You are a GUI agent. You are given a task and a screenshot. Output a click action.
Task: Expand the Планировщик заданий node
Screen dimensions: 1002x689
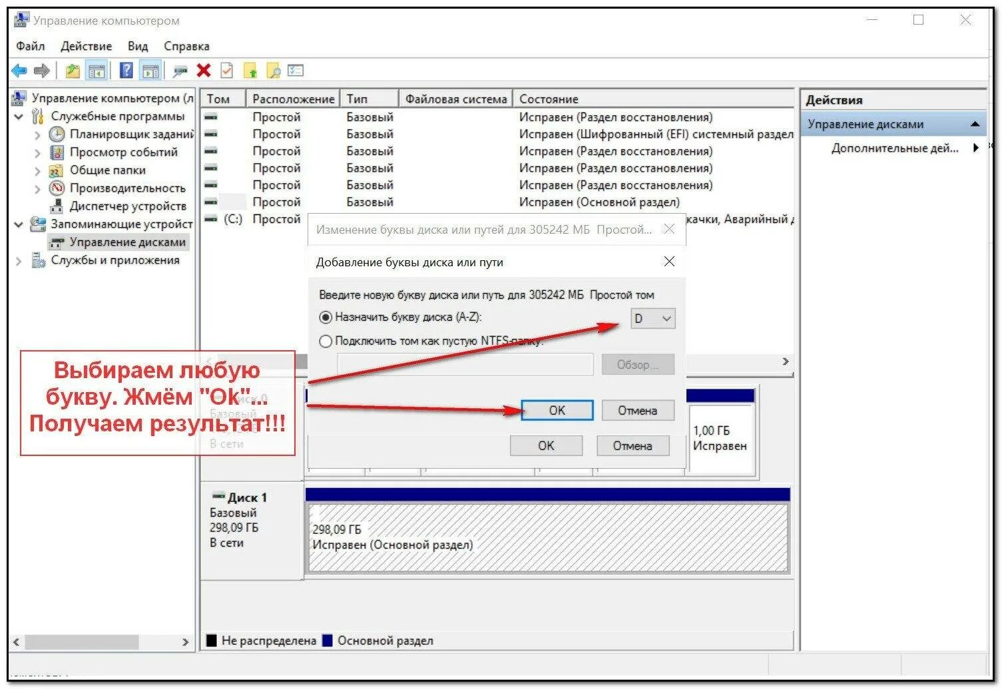(x=37, y=134)
